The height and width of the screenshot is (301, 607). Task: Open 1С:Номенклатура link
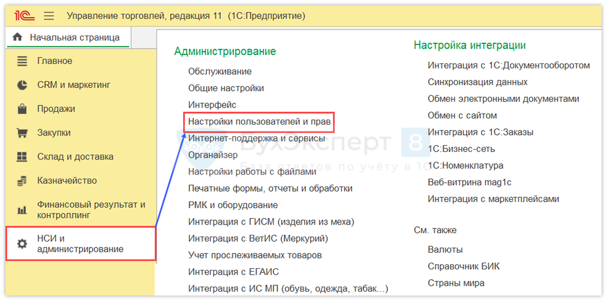tap(466, 166)
